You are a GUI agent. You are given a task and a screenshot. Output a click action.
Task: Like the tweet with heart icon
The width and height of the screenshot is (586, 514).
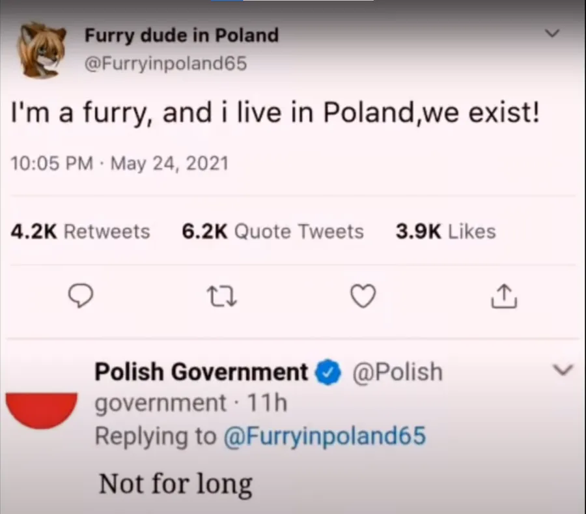363,296
